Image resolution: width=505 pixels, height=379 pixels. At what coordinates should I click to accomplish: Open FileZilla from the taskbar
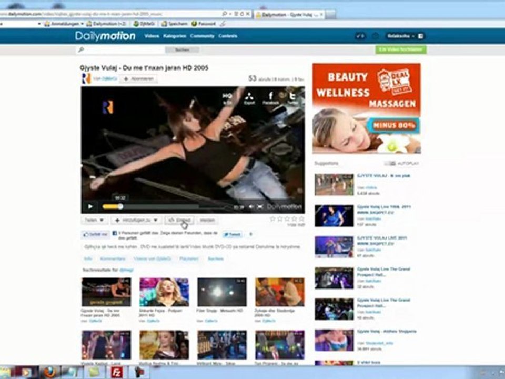click(117, 373)
